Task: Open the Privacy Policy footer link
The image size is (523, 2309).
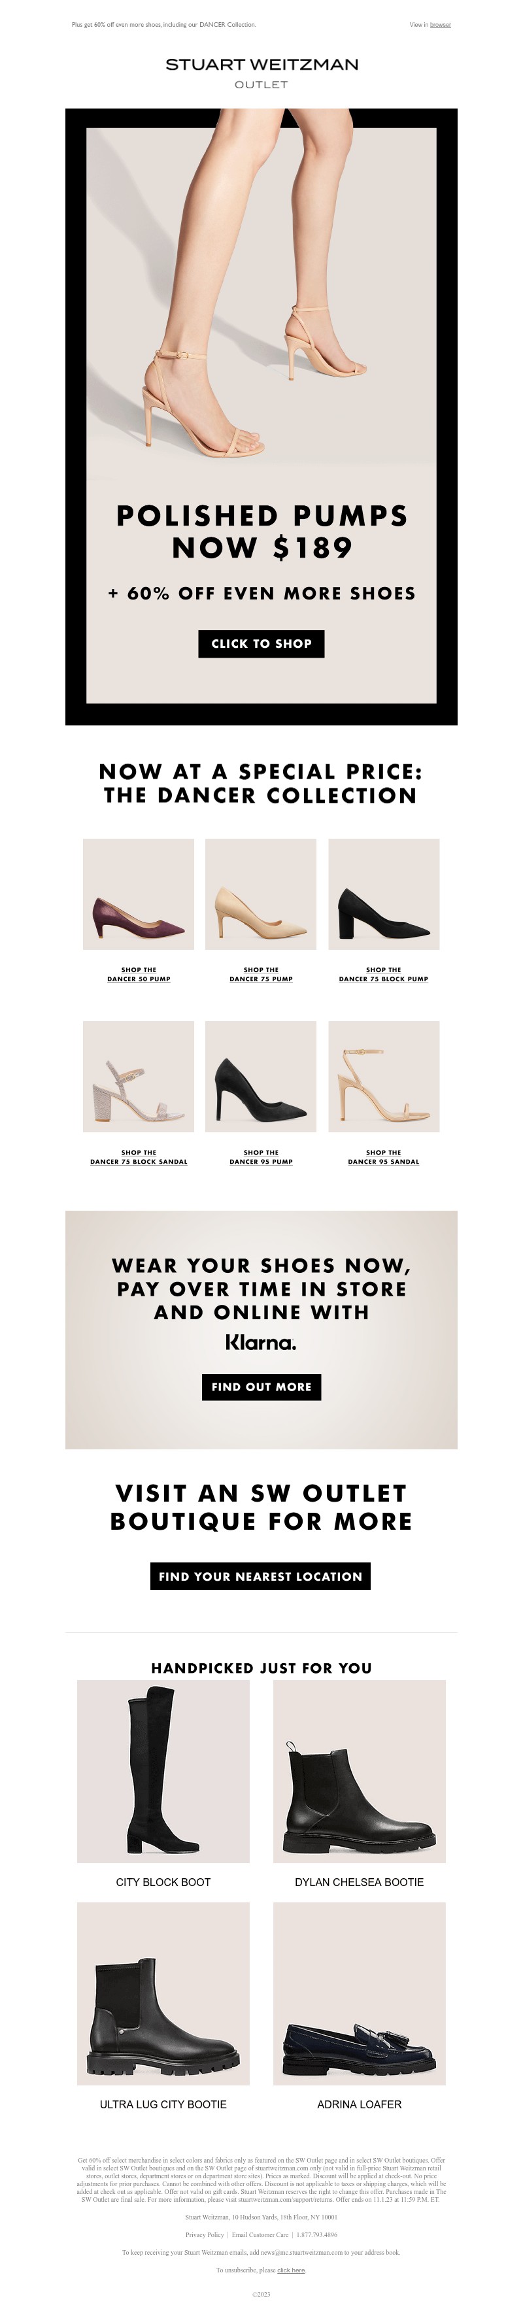Action: 205,2234
